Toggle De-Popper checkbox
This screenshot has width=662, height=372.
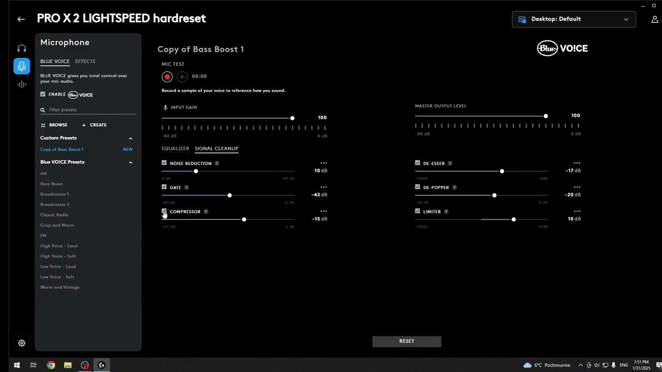point(417,187)
